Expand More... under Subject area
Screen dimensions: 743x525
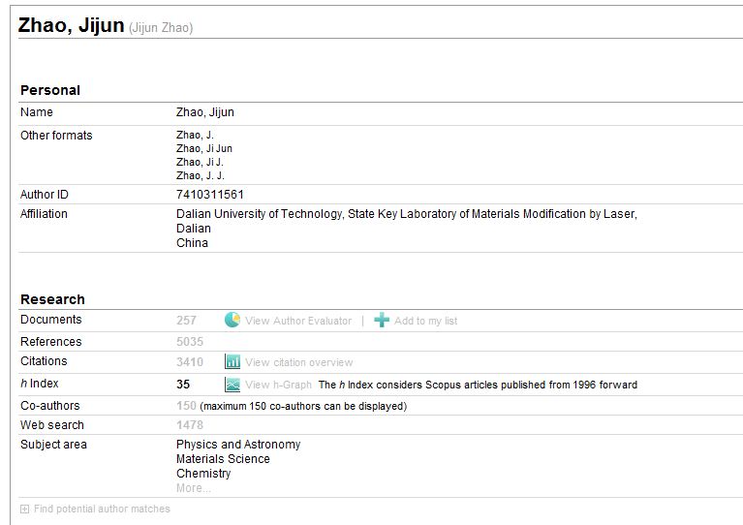[193, 488]
